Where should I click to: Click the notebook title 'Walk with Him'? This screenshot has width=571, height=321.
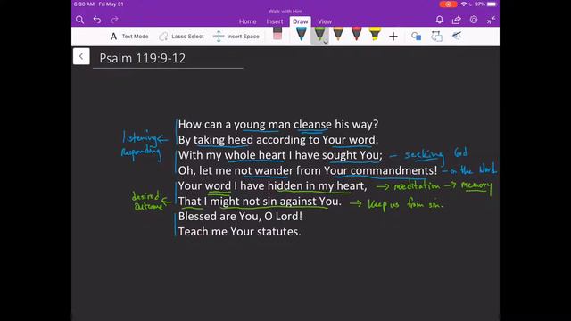285,12
